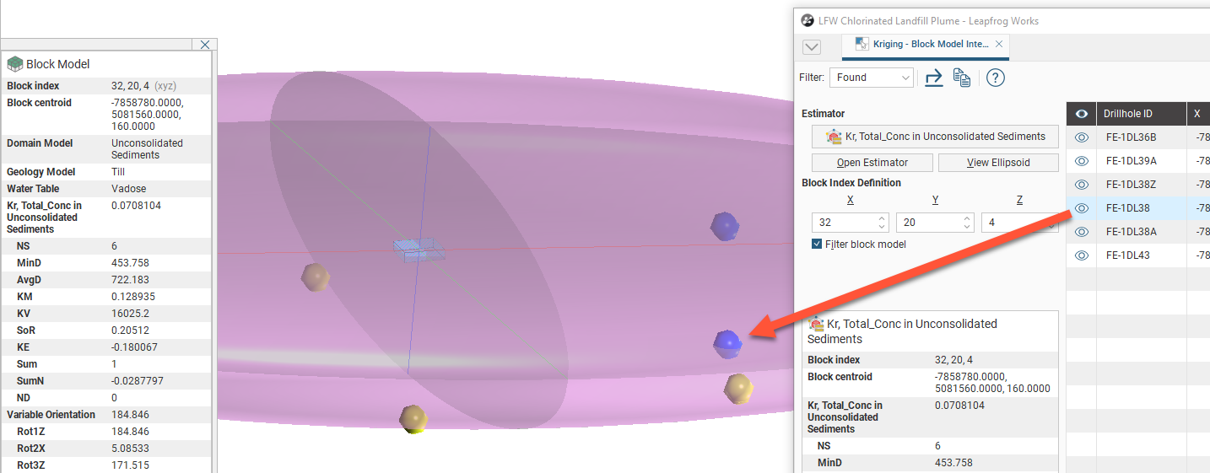The image size is (1210, 473).
Task: Click the X block index spinner arrows
Action: point(882,223)
